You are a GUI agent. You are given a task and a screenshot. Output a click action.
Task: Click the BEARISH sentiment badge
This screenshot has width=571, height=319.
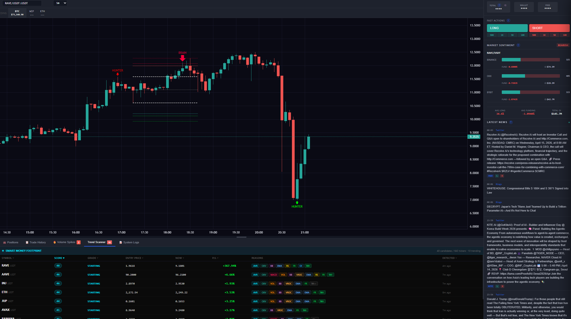click(563, 45)
